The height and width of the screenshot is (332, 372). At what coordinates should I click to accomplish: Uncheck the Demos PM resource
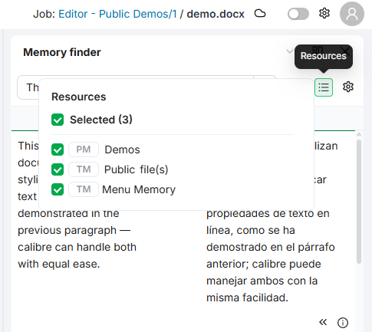coord(58,150)
